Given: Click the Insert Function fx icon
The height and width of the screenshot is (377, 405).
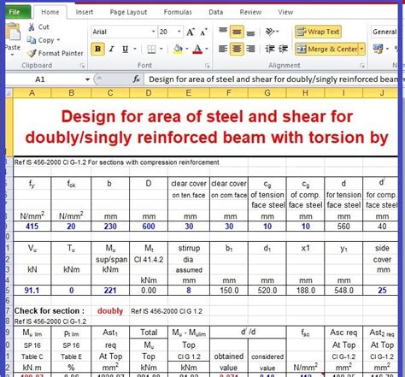Looking at the screenshot, I should tap(137, 79).
